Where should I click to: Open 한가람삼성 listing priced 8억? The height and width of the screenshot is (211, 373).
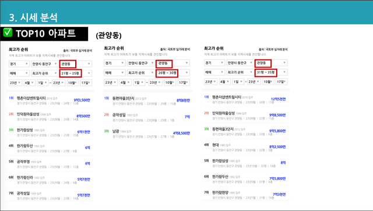tap(246, 163)
